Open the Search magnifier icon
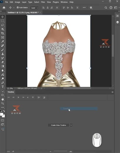 pyautogui.click(x=106, y=8)
